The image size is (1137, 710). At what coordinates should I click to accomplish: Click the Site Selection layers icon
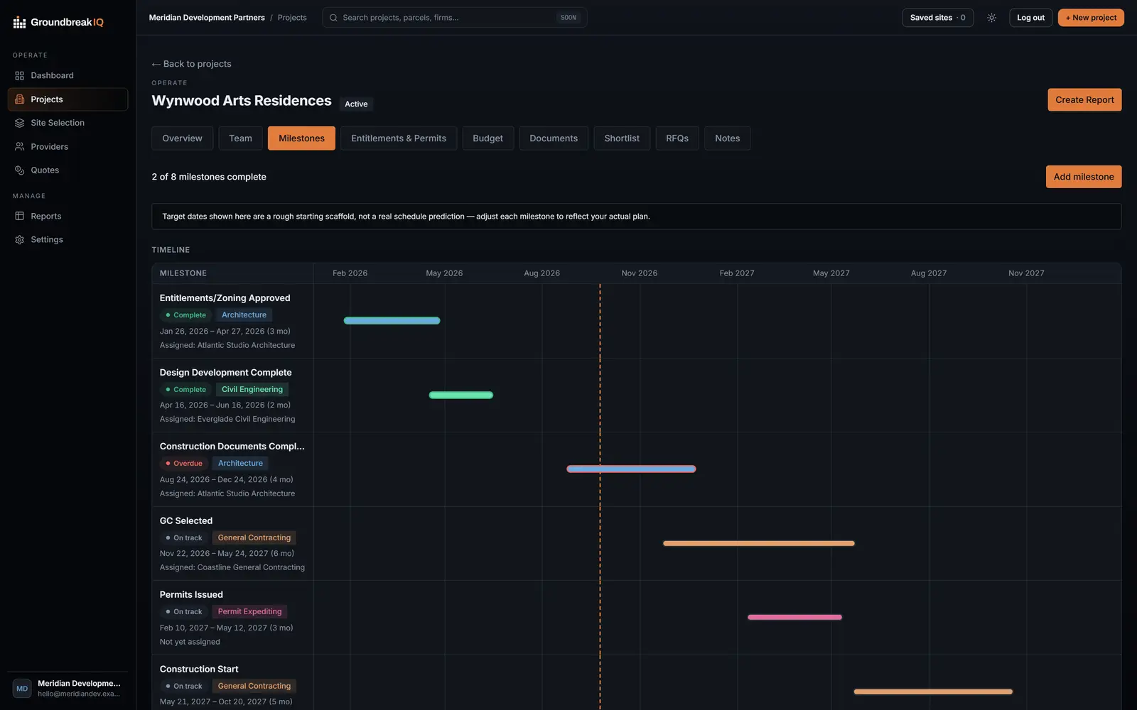click(20, 123)
